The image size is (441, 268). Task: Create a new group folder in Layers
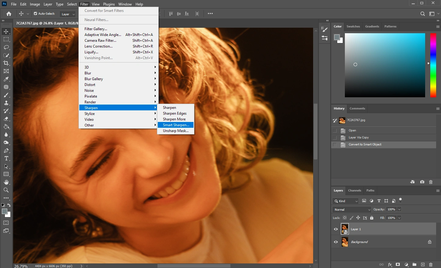[414, 265]
